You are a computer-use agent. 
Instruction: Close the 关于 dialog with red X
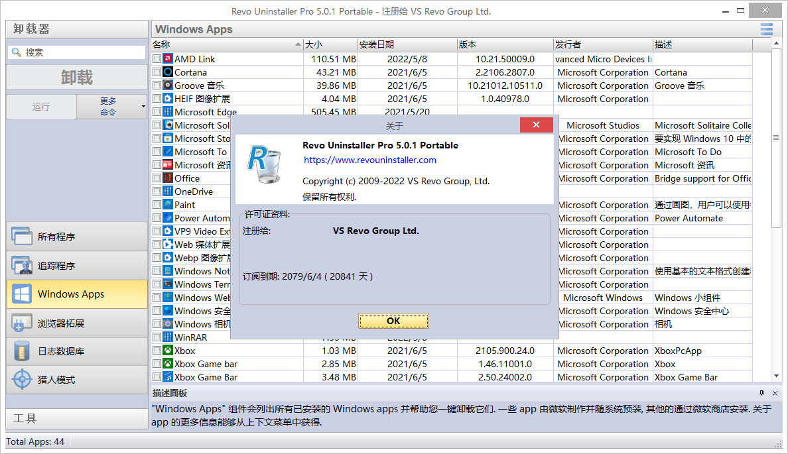coord(536,125)
